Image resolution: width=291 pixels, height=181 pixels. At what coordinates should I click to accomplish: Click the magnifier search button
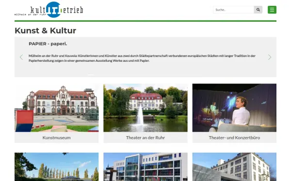pyautogui.click(x=258, y=10)
